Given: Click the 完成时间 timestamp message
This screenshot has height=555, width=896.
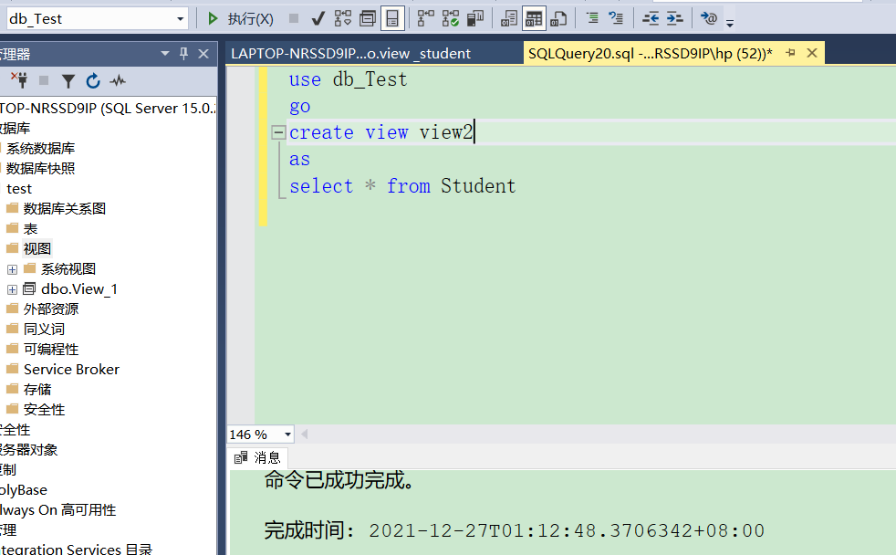Looking at the screenshot, I should 515,530.
